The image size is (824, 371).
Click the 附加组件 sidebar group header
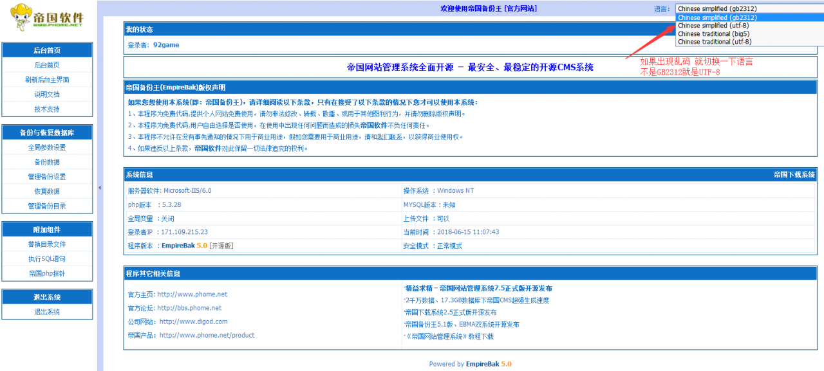pyautogui.click(x=47, y=230)
